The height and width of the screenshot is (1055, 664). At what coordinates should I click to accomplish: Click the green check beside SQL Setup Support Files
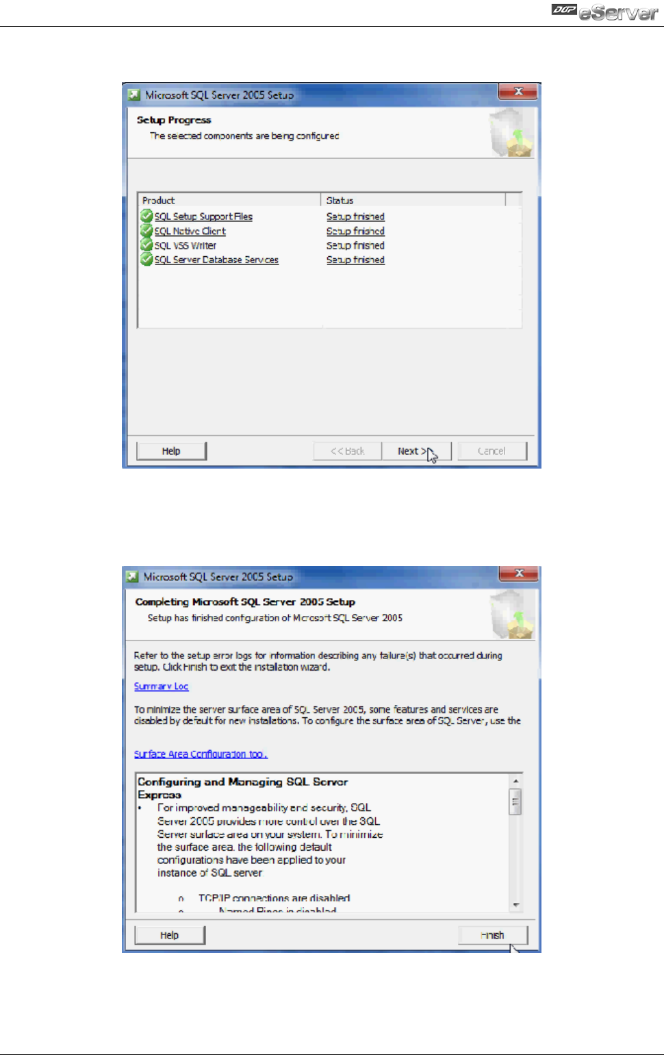point(146,216)
